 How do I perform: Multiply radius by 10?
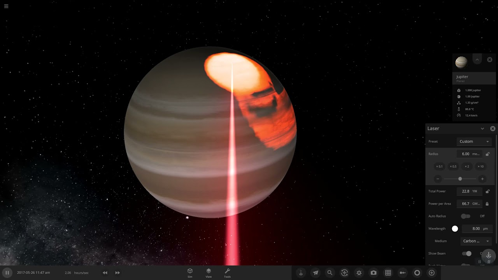coord(481,166)
